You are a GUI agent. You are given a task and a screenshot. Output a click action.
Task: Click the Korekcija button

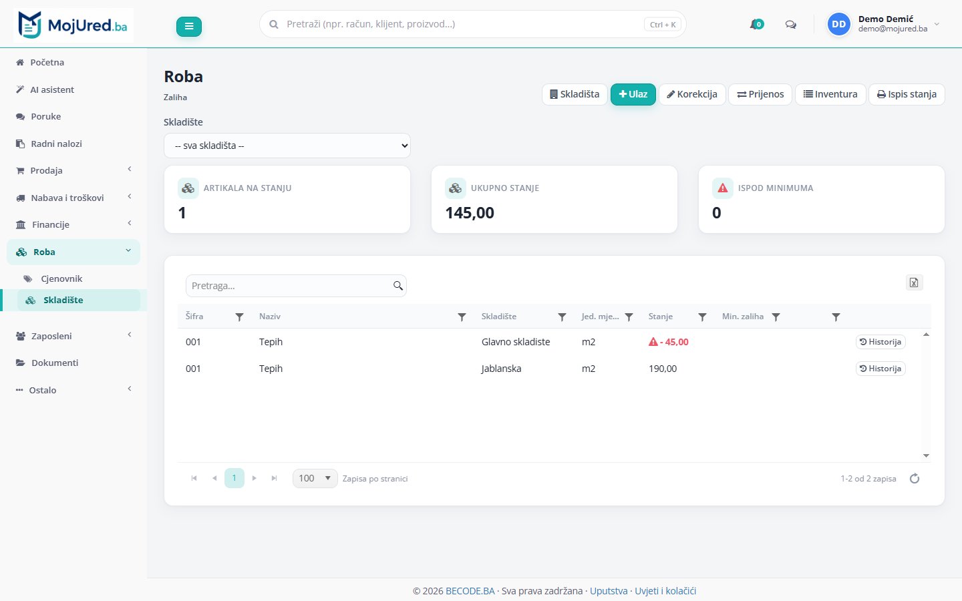[x=692, y=94]
